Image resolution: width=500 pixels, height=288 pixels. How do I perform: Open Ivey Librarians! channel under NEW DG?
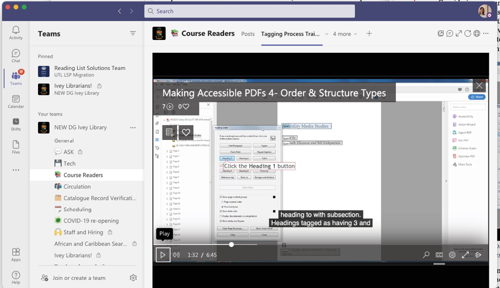[77, 255]
